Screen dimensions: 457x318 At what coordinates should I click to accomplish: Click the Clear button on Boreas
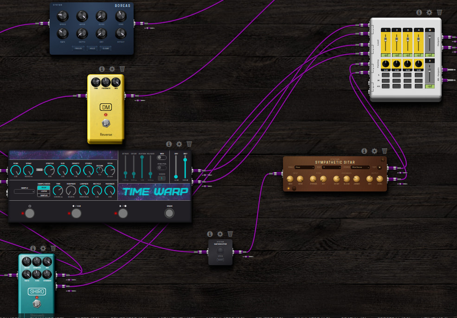tap(105, 48)
